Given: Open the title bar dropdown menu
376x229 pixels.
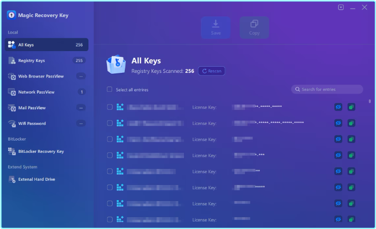Looking at the screenshot, I should click(341, 8).
